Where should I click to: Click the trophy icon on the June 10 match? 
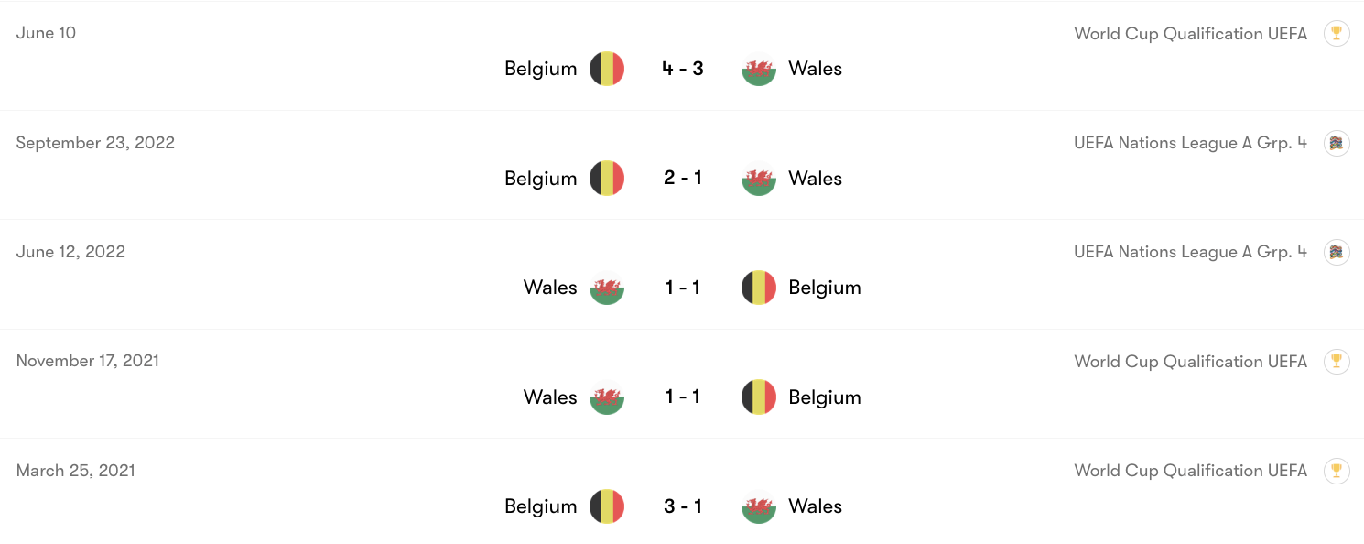(1337, 34)
